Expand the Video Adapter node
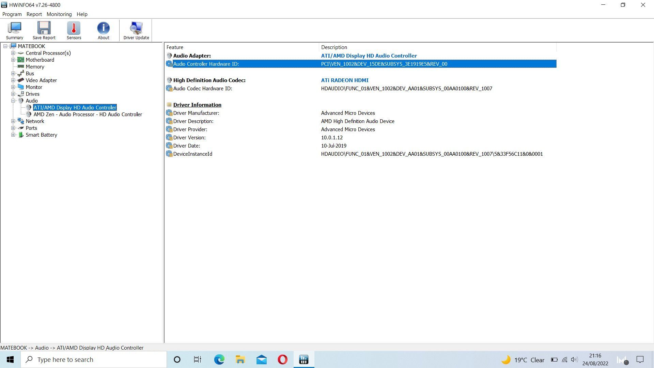The height and width of the screenshot is (368, 654). pos(13,80)
